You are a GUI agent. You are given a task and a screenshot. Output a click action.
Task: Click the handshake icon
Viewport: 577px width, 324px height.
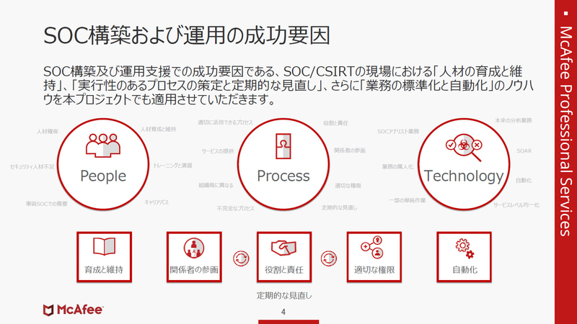click(283, 248)
